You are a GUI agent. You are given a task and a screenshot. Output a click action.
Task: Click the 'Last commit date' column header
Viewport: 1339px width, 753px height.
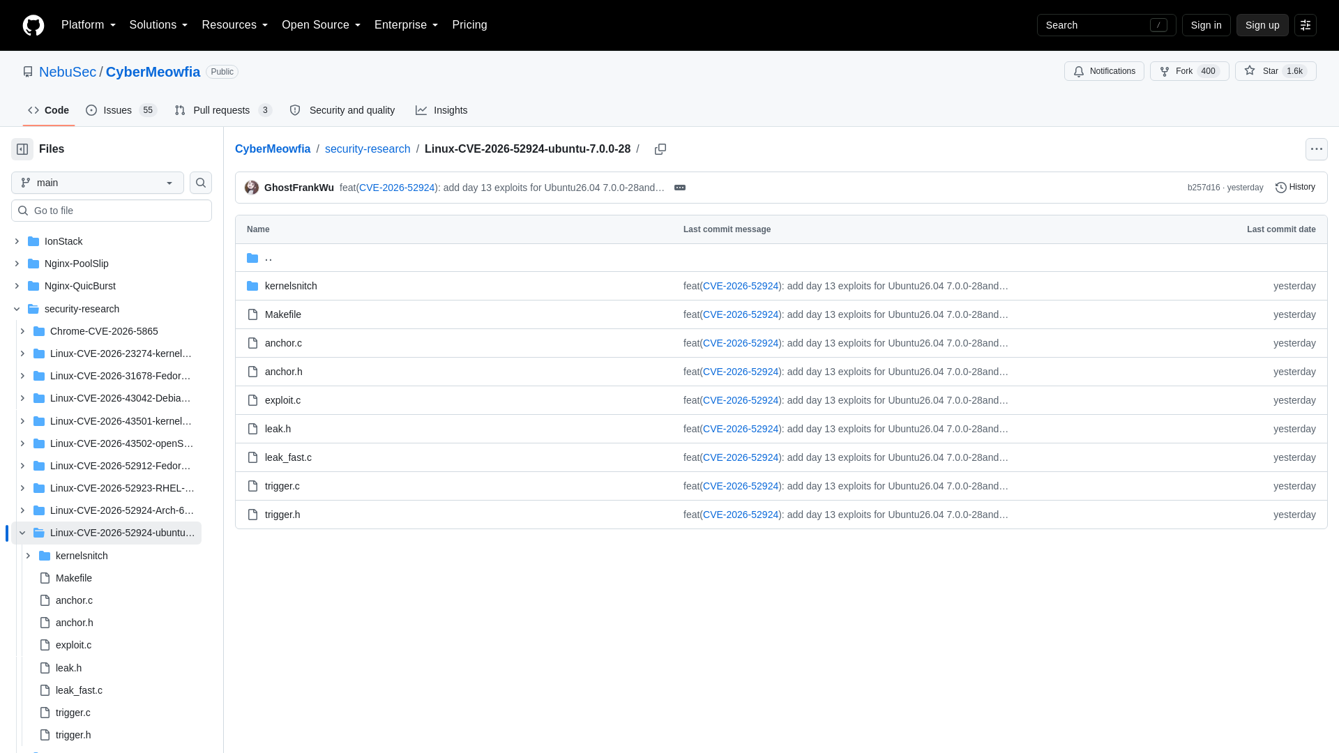click(1281, 229)
